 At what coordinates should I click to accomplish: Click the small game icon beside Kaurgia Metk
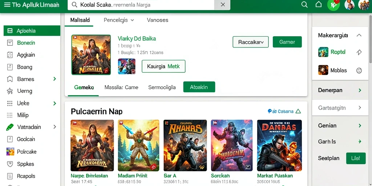pyautogui.click(x=127, y=66)
